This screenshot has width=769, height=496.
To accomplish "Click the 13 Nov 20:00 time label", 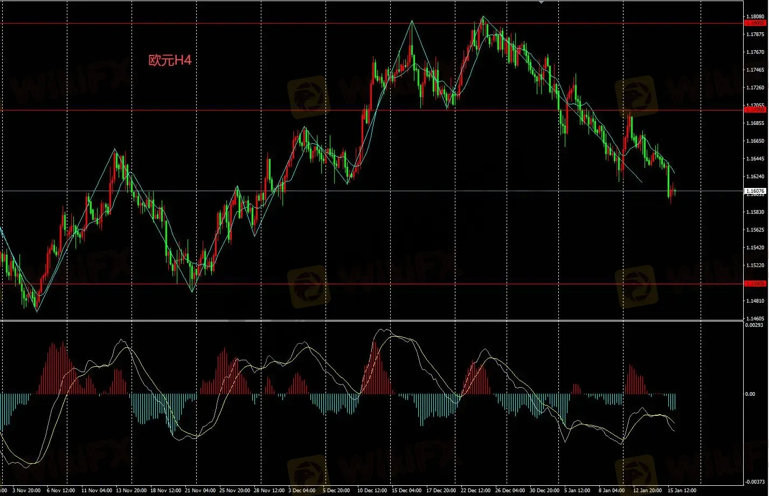I will 131,491.
